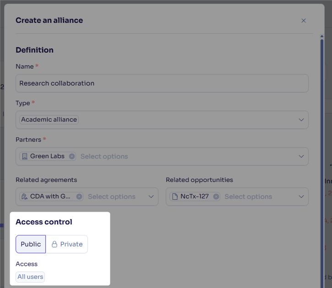
Task: Expand the Related opportunities dropdown chevron
Action: pyautogui.click(x=301, y=197)
